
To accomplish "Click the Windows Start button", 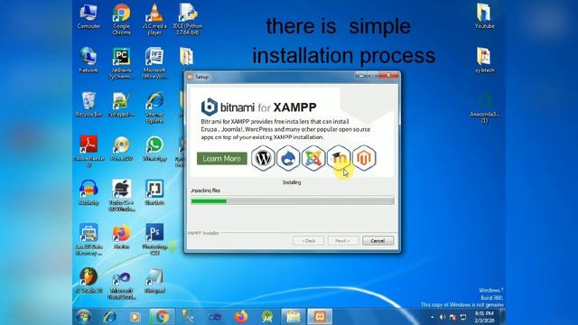I will coord(83,317).
